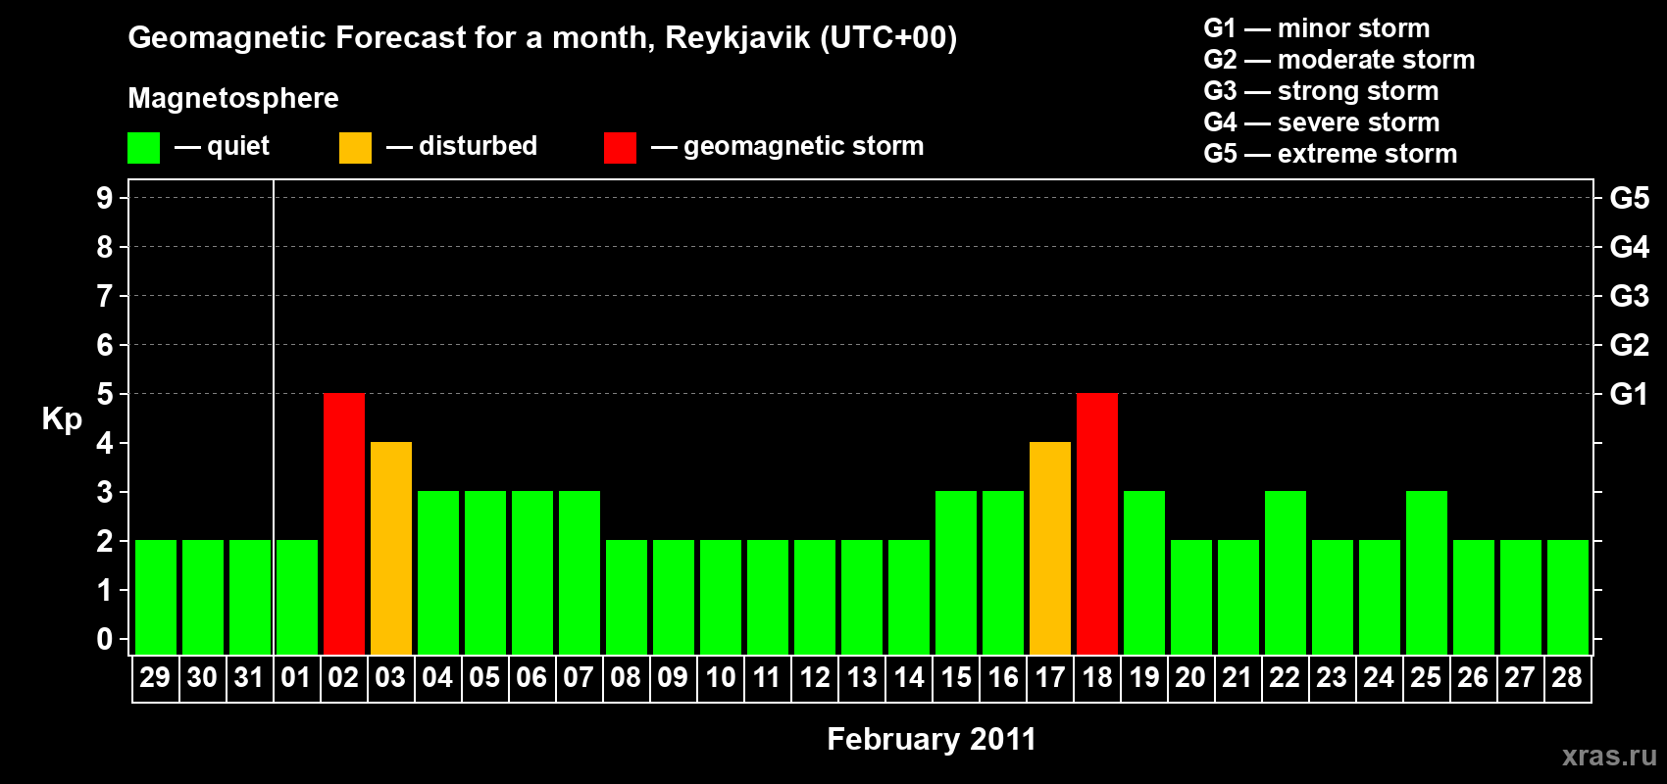
Task: Click the Kp axis value 0
Action: point(105,639)
